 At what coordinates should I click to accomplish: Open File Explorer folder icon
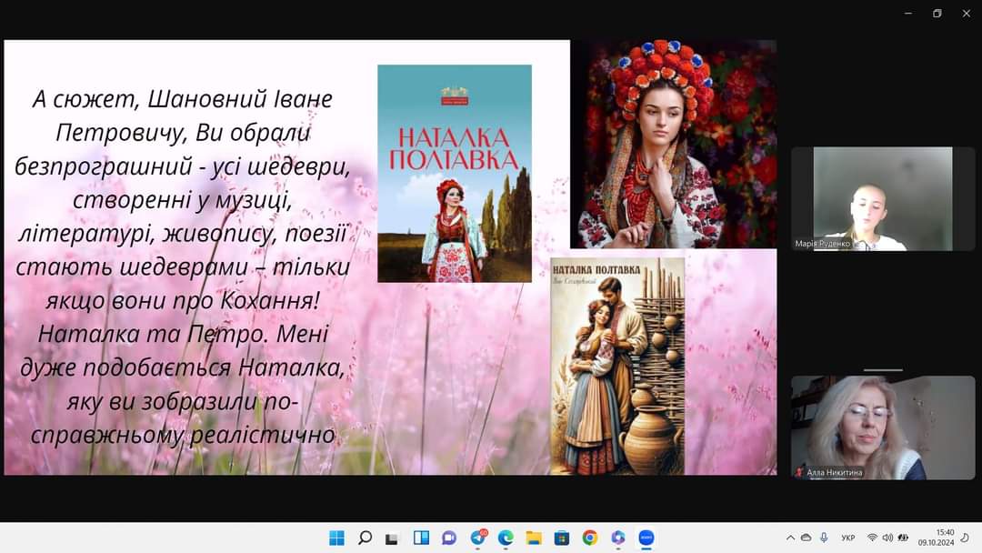click(x=534, y=538)
